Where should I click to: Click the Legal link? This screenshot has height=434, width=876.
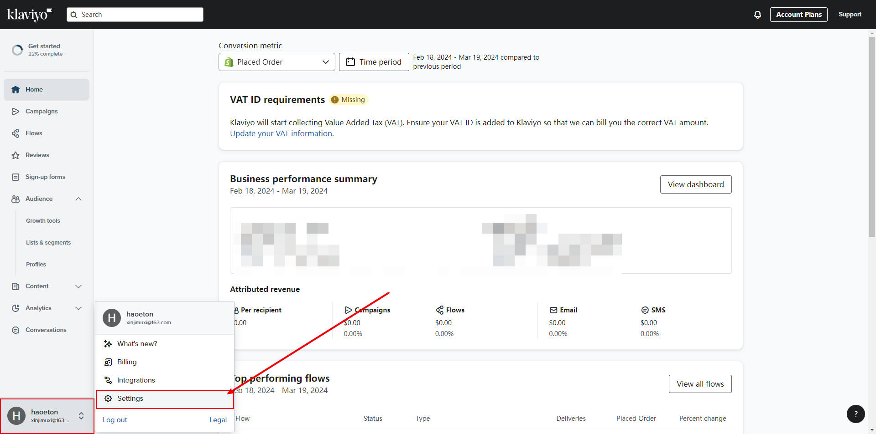[218, 420]
